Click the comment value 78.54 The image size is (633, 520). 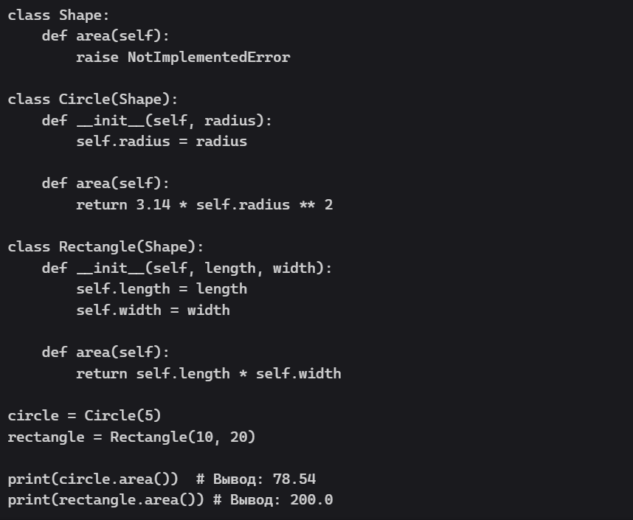[x=294, y=479]
